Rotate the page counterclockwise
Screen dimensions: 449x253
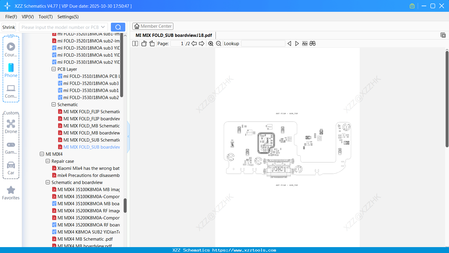[144, 43]
